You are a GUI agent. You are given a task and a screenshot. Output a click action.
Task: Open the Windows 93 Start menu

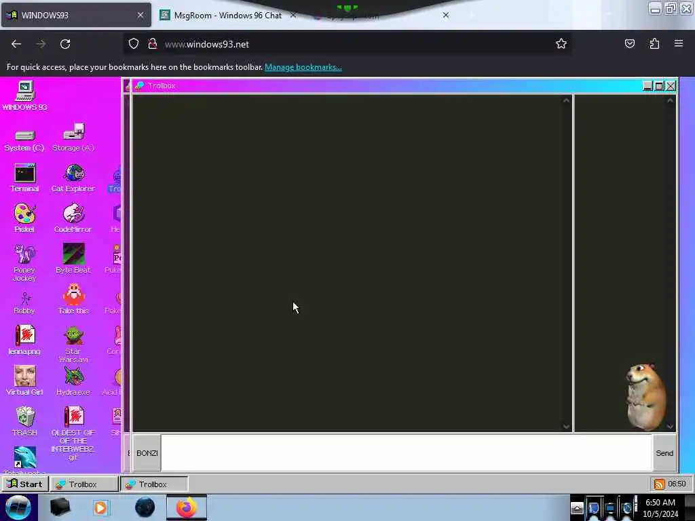point(25,484)
